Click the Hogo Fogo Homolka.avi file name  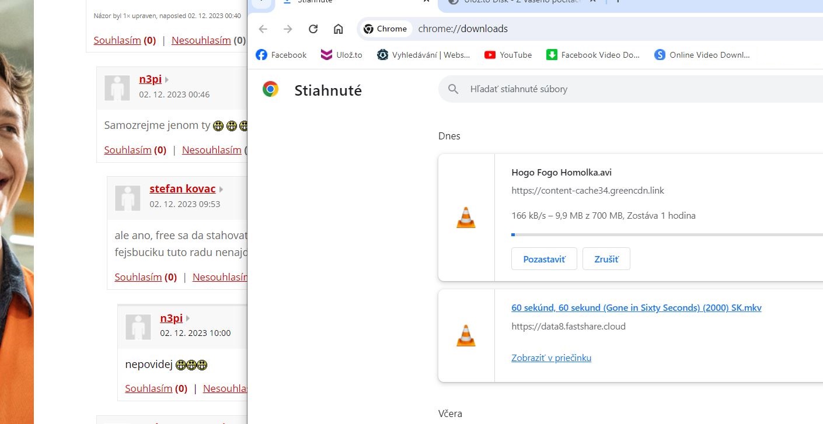(x=562, y=172)
